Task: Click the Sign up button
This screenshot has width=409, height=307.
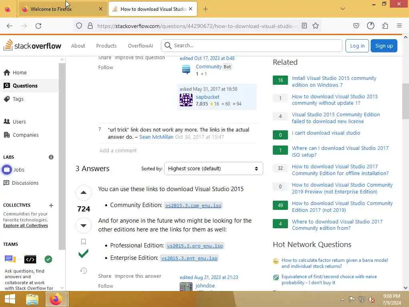Action: coord(384,46)
